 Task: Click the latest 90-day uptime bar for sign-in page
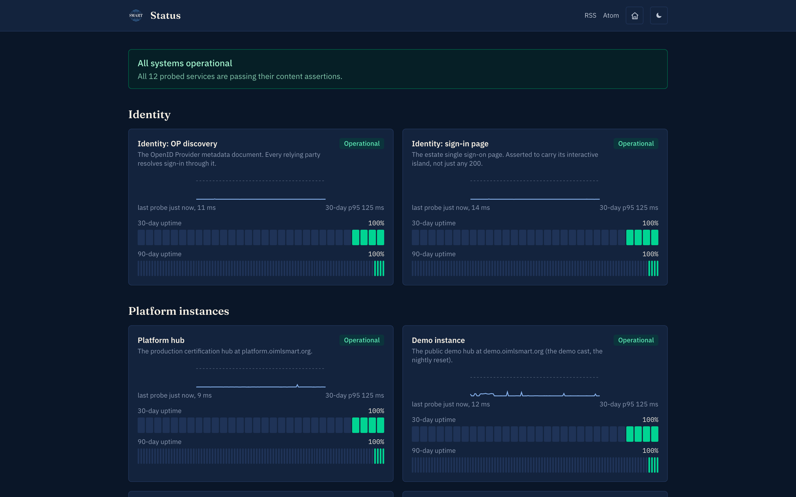658,268
